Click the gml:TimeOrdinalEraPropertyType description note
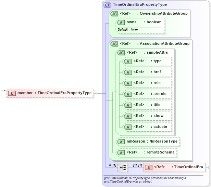Image resolution: width=211 pixels, height=187 pixels. click(145, 180)
